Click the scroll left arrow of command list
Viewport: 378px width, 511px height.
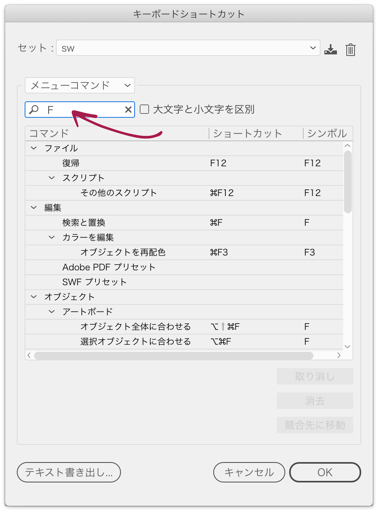(x=29, y=355)
